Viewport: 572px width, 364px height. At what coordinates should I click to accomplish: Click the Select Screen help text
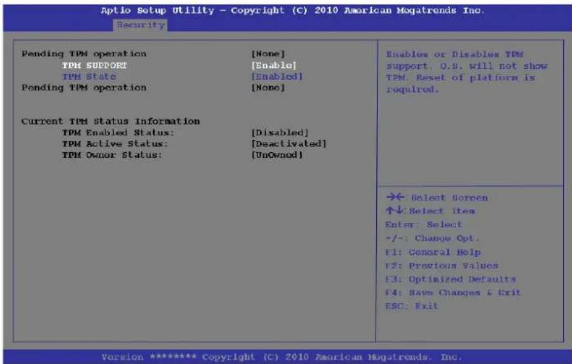tap(449, 198)
